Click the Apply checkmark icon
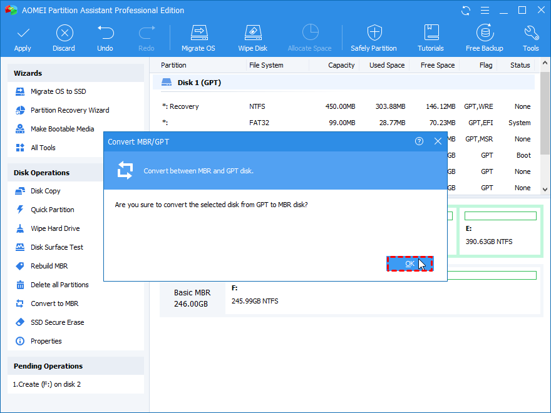 pyautogui.click(x=23, y=33)
